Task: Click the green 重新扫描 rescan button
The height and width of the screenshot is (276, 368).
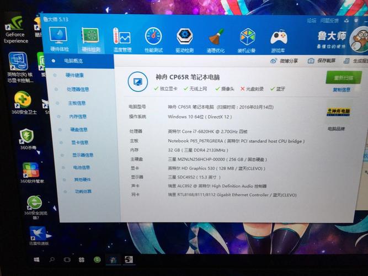Action: pos(343,77)
